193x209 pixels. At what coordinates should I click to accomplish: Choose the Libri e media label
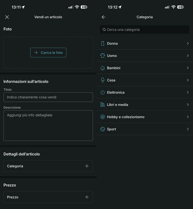click(x=117, y=105)
